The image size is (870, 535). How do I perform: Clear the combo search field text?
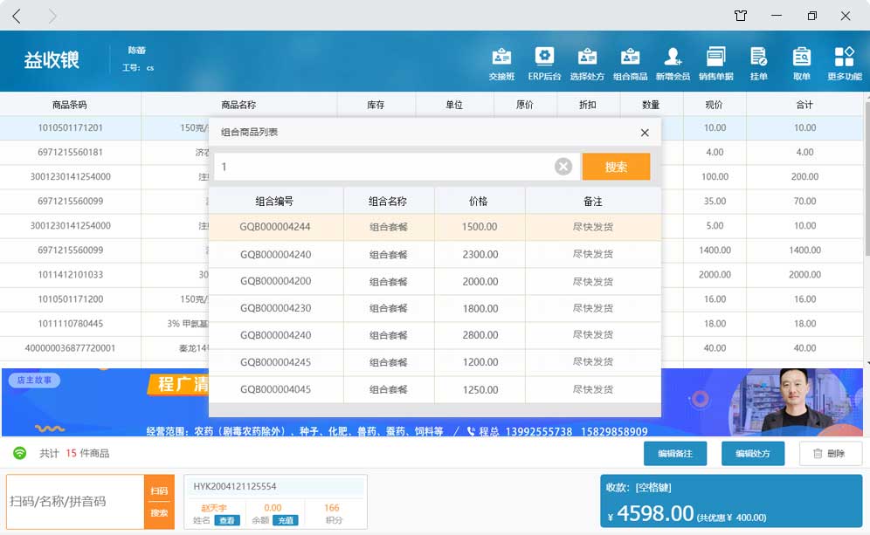pos(563,167)
